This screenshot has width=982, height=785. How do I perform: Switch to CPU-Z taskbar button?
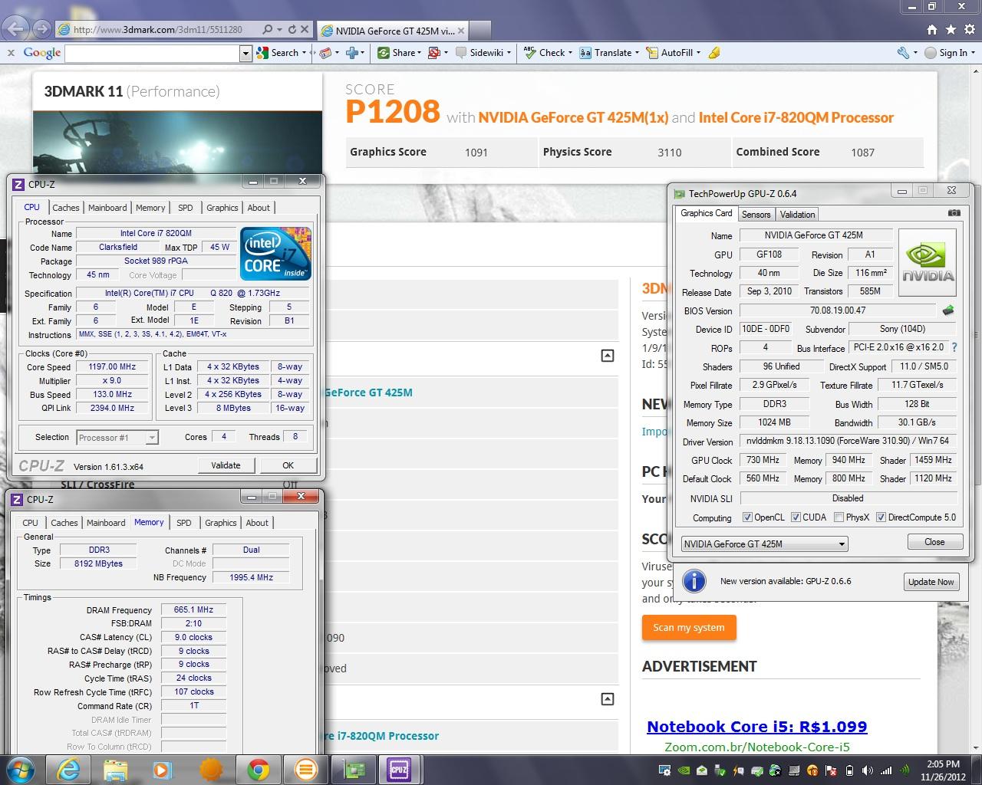(x=399, y=769)
